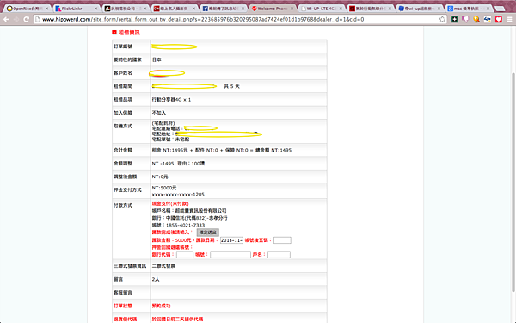Image resolution: width=516 pixels, height=323 pixels.
Task: Focus the remittance date field 2013-11-
Action: click(x=231, y=240)
